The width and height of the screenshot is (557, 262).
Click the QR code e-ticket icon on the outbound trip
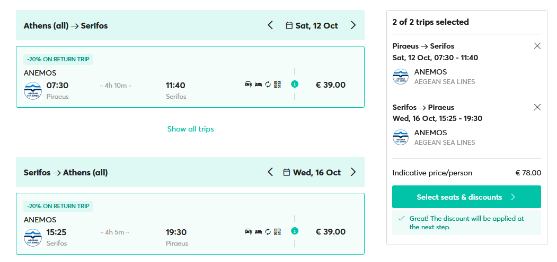(277, 84)
